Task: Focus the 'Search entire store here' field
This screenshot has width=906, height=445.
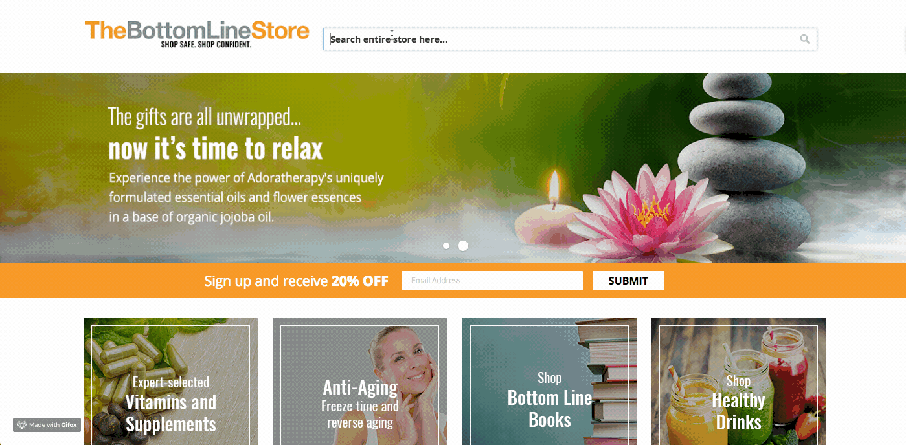Action: coord(570,39)
